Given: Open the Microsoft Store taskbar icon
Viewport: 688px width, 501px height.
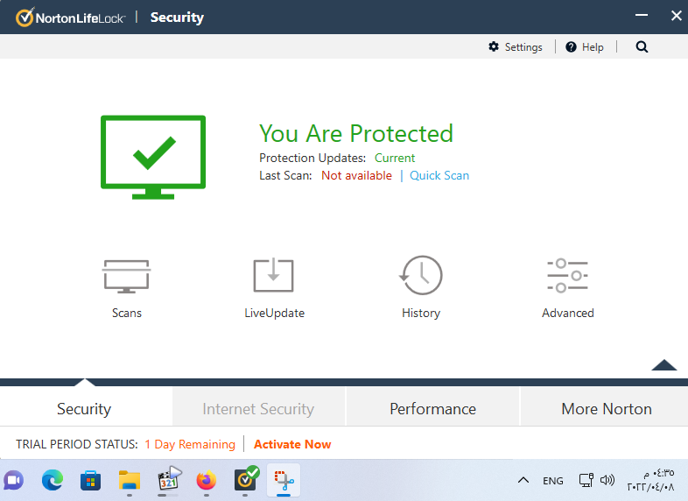Looking at the screenshot, I should pyautogui.click(x=90, y=481).
